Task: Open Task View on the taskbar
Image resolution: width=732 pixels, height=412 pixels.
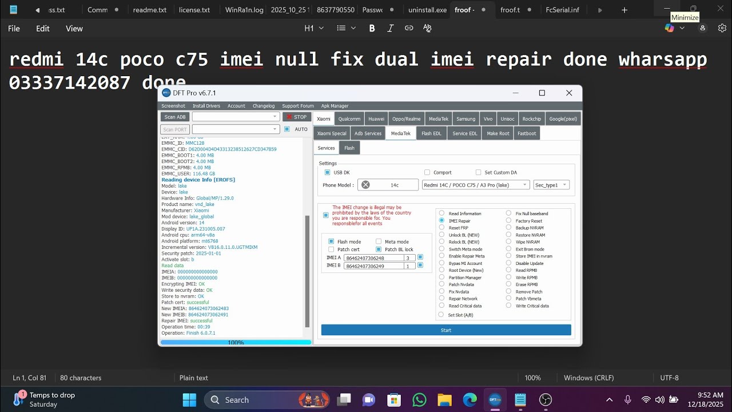Action: pyautogui.click(x=344, y=399)
